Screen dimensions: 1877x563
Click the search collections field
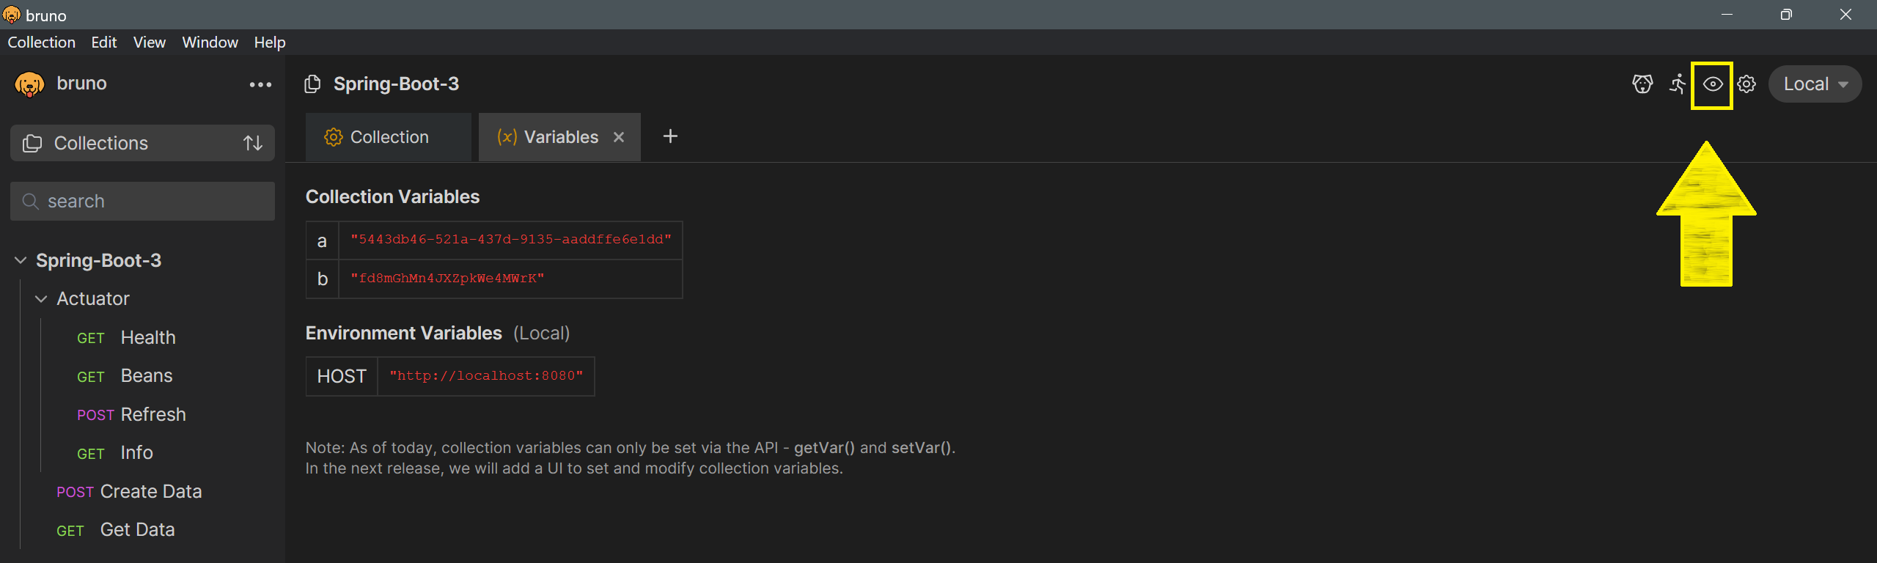142,201
